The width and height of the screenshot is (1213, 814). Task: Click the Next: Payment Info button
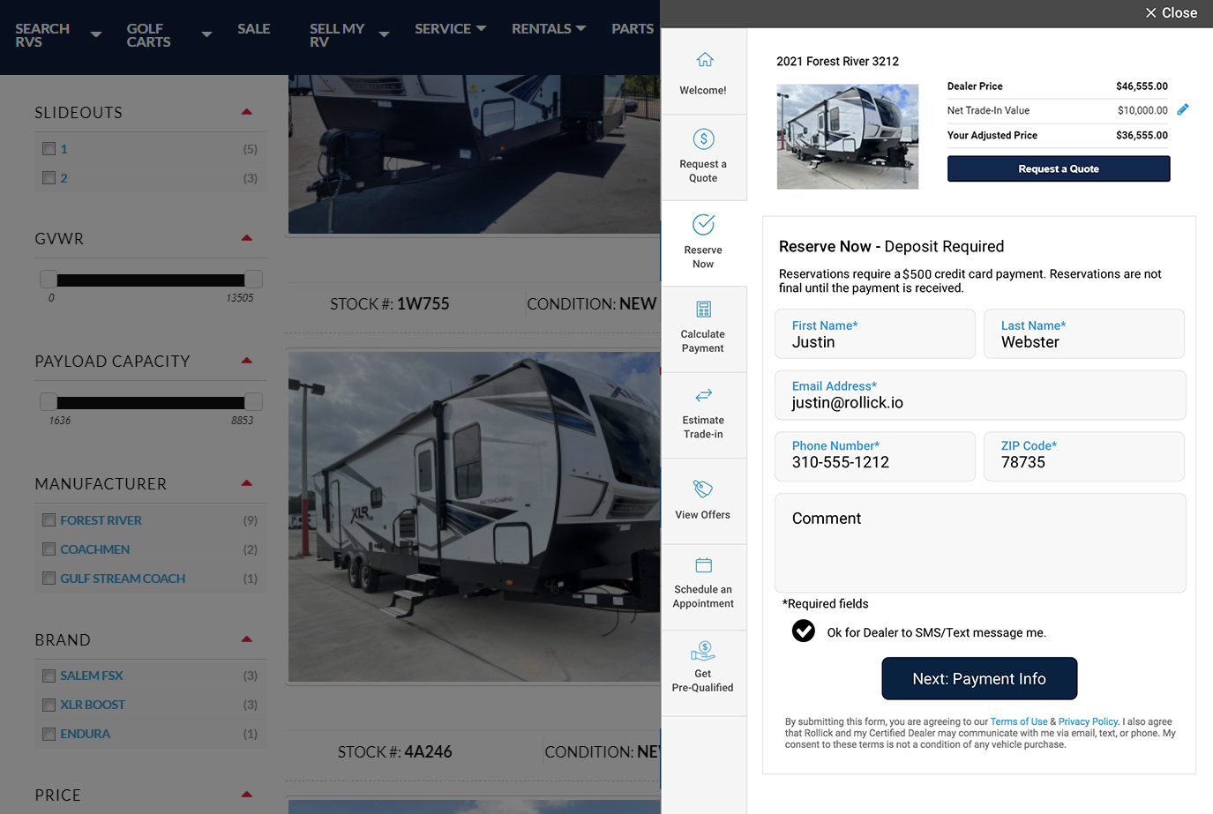point(978,678)
